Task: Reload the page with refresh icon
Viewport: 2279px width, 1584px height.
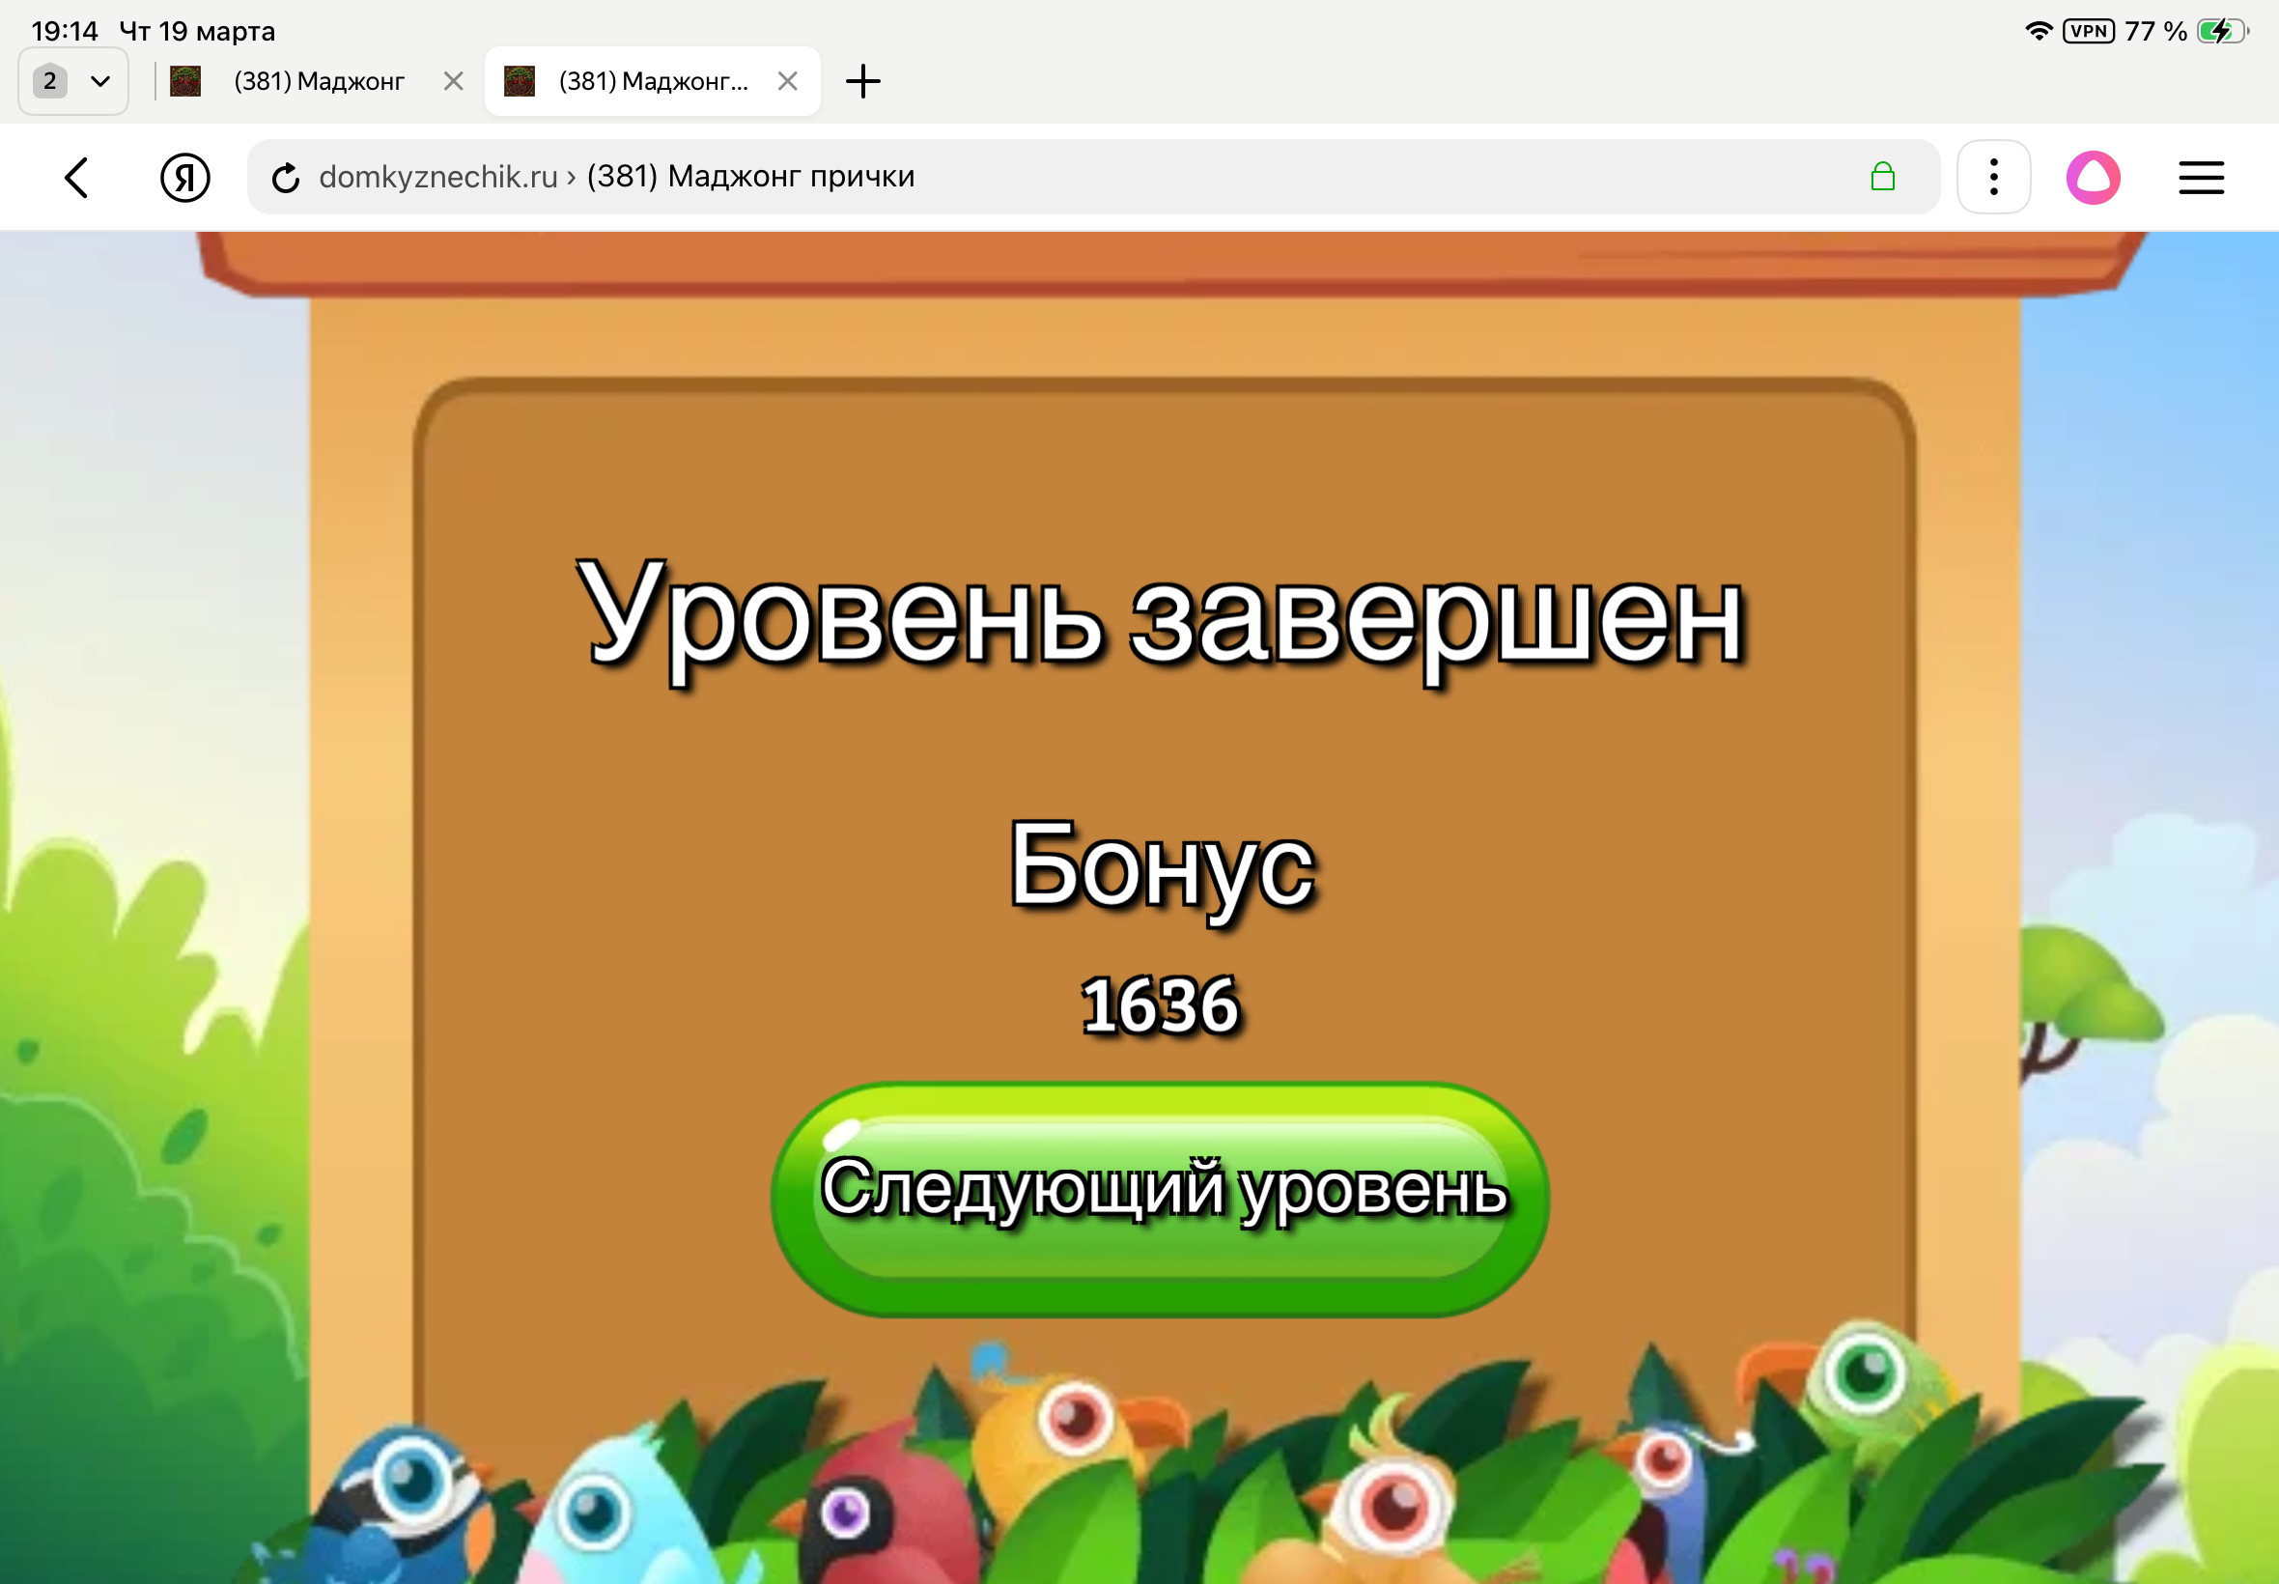Action: (x=286, y=178)
